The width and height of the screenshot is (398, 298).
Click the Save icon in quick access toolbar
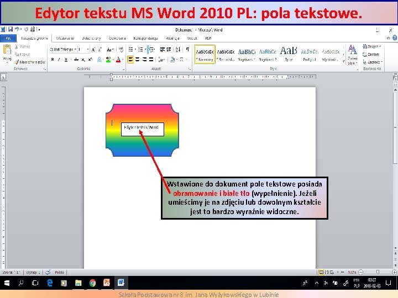(11, 29)
